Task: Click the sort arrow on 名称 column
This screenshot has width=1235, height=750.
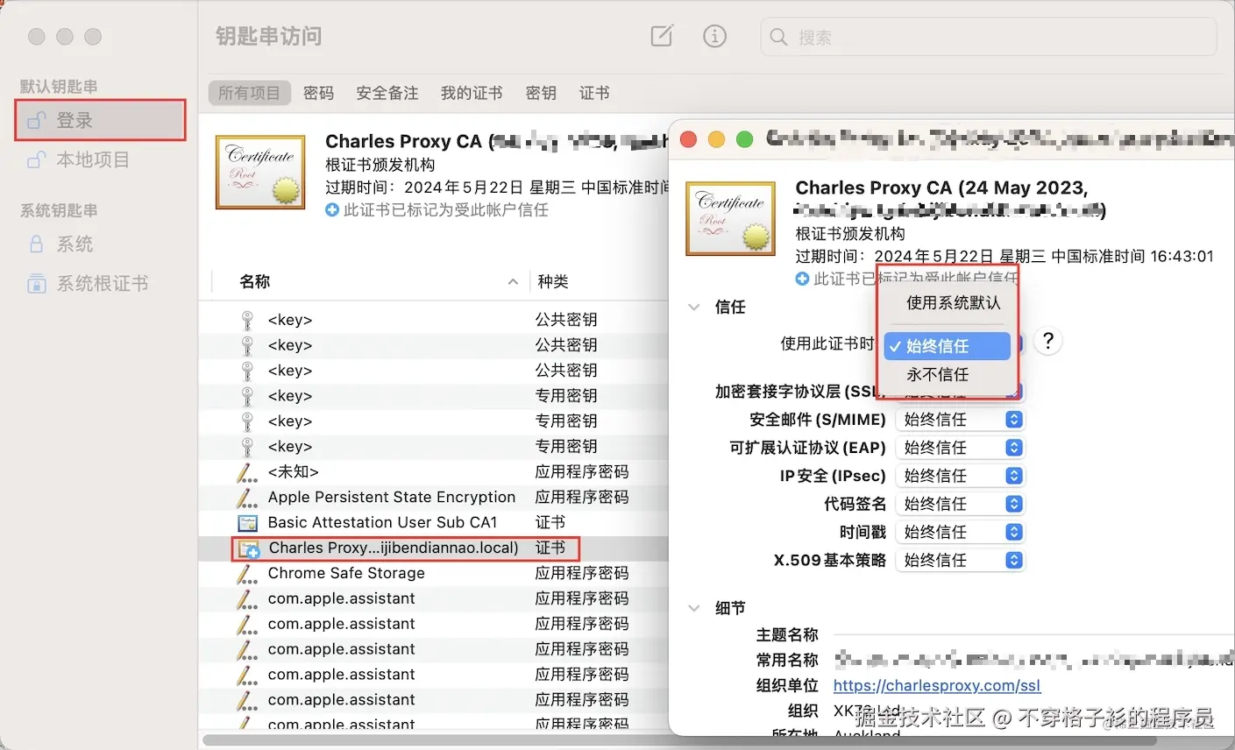Action: point(513,281)
